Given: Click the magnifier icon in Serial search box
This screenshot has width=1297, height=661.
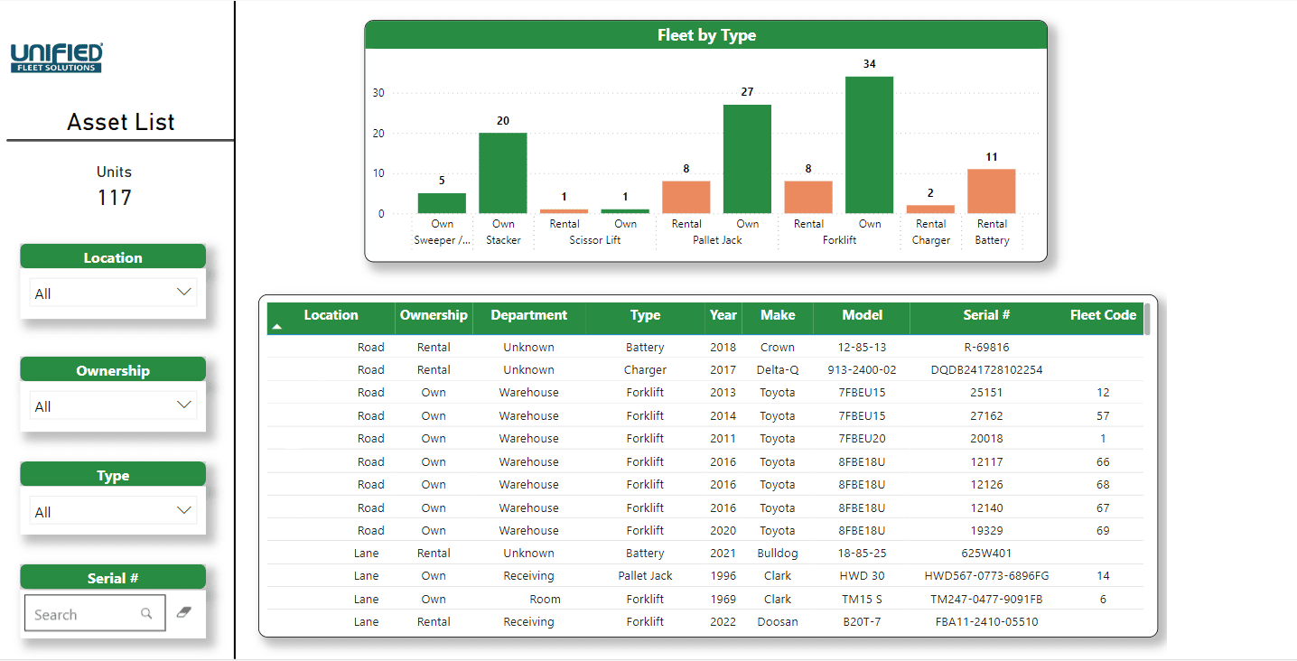Looking at the screenshot, I should click(146, 614).
